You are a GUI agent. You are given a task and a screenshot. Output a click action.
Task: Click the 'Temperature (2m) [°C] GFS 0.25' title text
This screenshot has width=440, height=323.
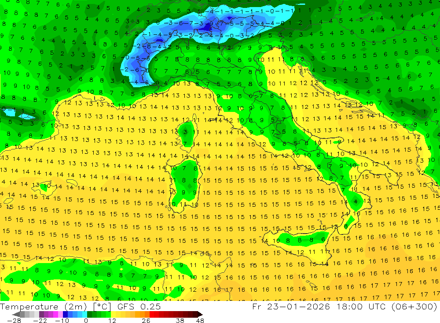point(80,306)
